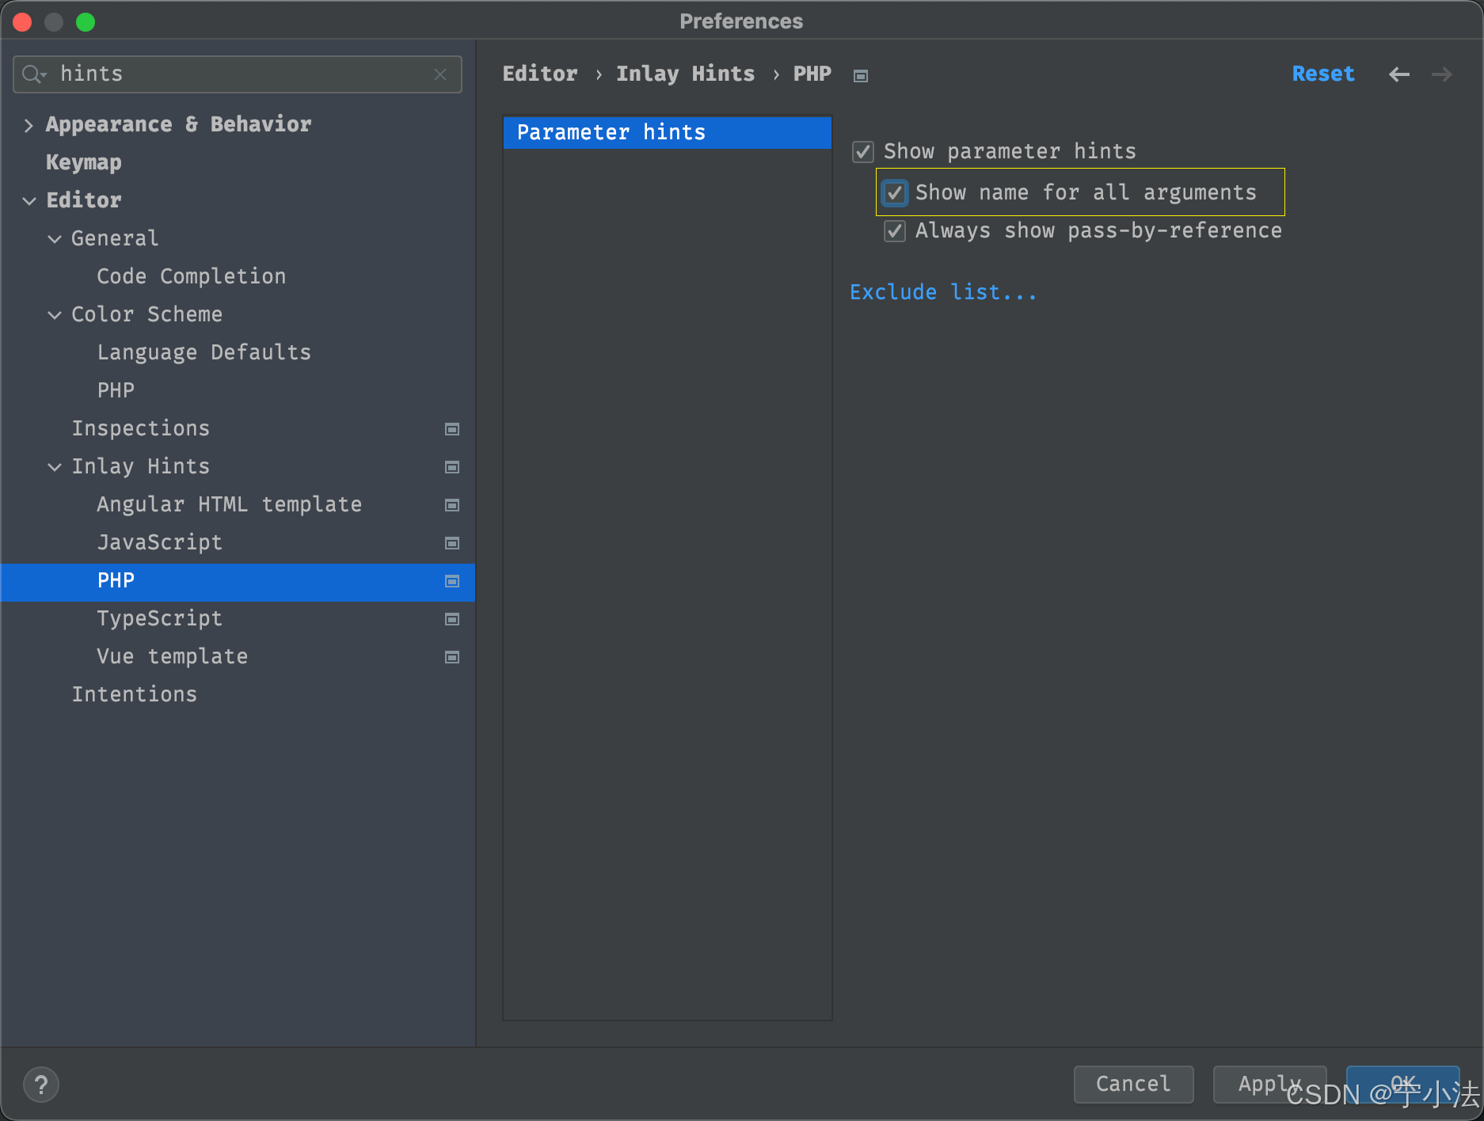This screenshot has width=1484, height=1121.
Task: Click the back navigation arrow near Reset
Action: tap(1399, 74)
